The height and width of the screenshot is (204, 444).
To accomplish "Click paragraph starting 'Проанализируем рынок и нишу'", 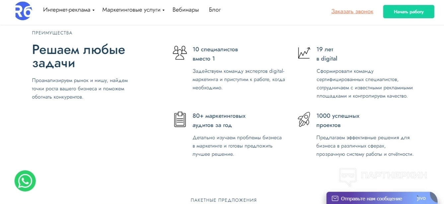I will [80, 89].
